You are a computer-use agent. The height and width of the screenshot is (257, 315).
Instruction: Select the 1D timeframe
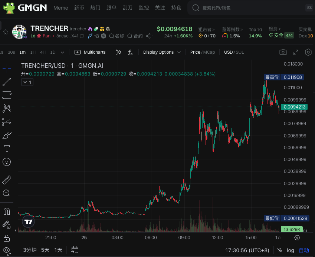tap(53, 52)
